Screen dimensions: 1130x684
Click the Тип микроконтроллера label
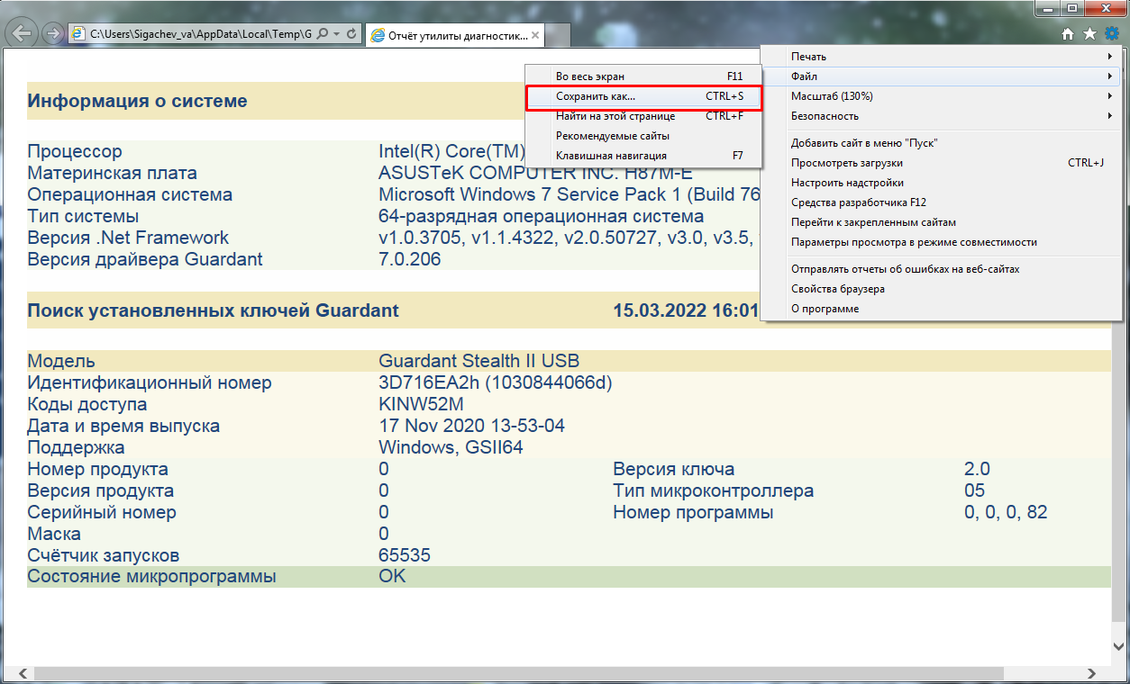tap(713, 490)
